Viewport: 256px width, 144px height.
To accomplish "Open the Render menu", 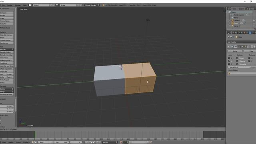I will [10, 5].
